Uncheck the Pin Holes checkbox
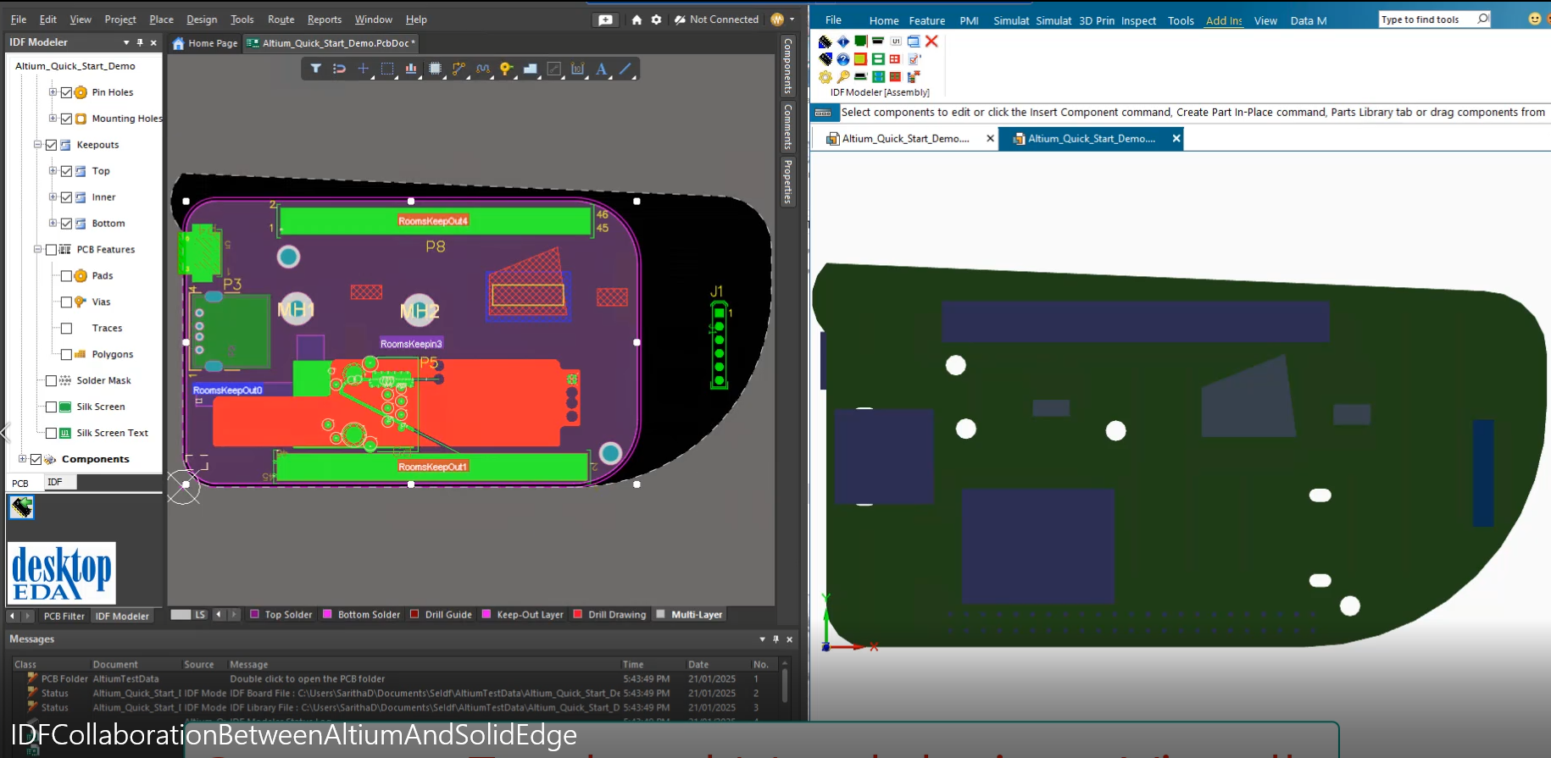 click(x=66, y=92)
